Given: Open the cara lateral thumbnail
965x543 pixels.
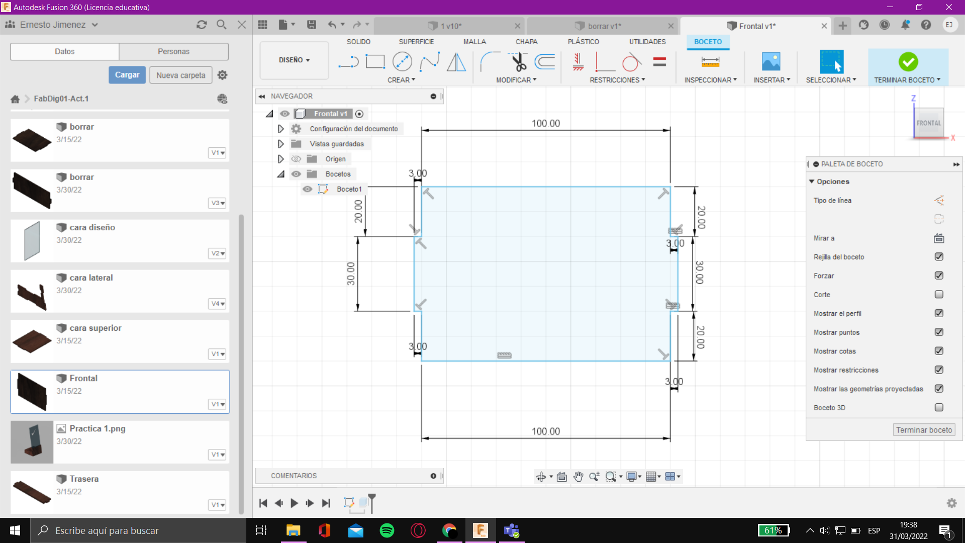Looking at the screenshot, I should point(32,292).
